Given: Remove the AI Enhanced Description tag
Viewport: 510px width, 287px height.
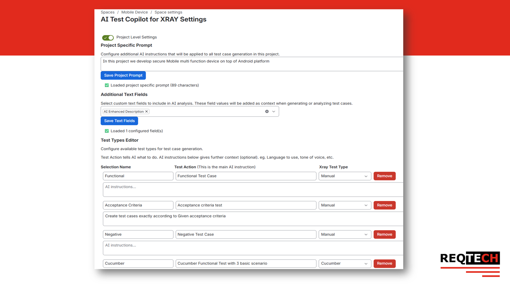Looking at the screenshot, I should (146, 112).
